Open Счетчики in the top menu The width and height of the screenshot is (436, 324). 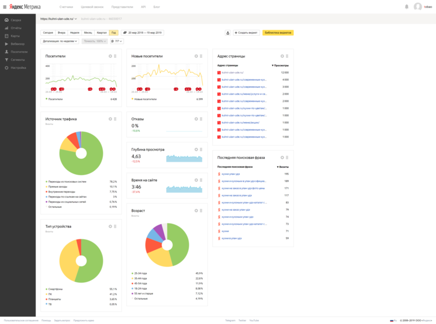point(66,7)
